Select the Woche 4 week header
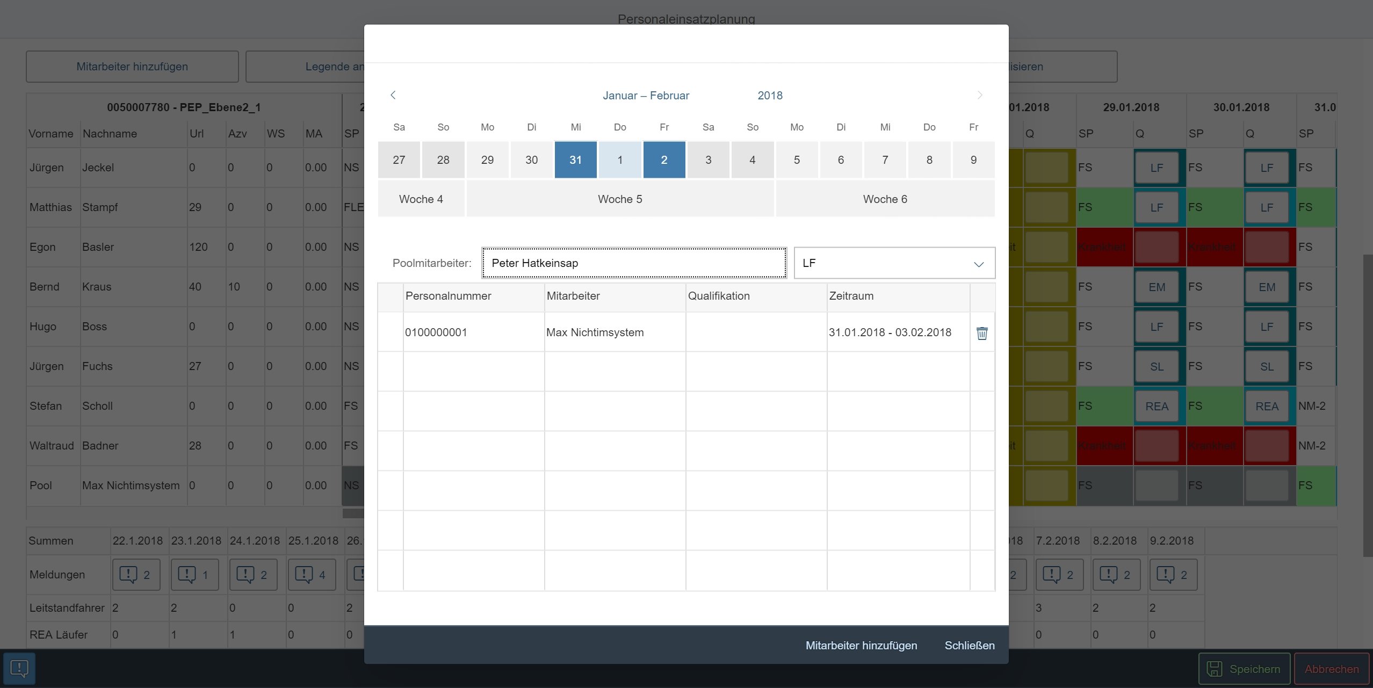This screenshot has width=1373, height=688. point(421,199)
